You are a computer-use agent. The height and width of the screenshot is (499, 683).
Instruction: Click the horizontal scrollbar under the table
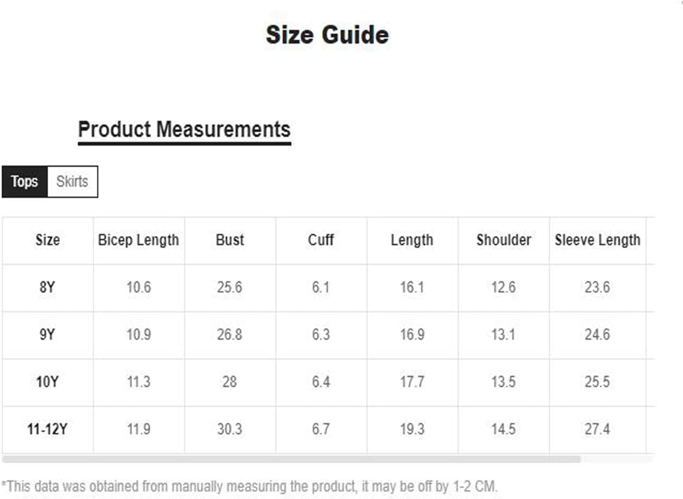click(291, 459)
